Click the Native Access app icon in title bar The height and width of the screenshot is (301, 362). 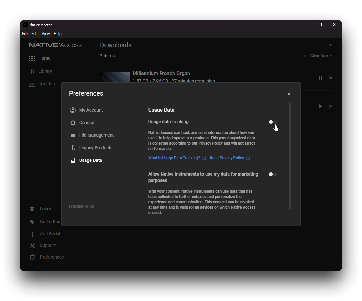(25, 25)
